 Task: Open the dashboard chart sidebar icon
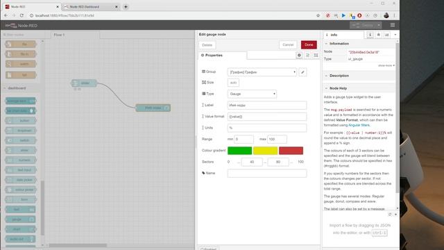387,35
